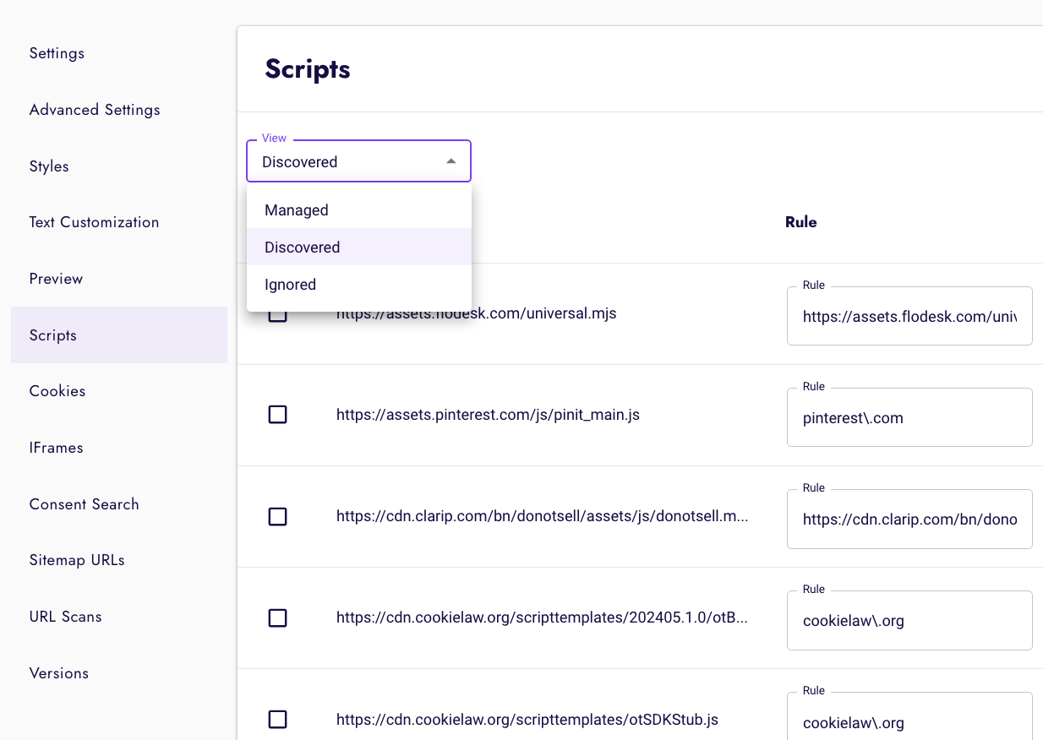Open URL Scans from the sidebar

[65, 617]
